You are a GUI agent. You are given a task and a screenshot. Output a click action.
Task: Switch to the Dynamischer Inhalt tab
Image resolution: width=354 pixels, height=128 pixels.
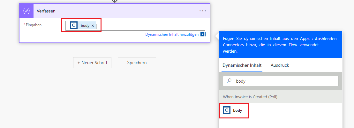(242, 65)
